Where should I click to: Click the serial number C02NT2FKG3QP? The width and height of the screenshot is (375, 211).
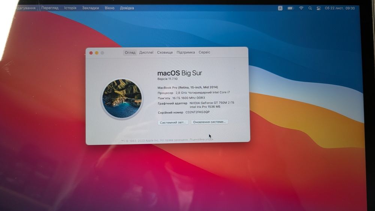[198, 112]
